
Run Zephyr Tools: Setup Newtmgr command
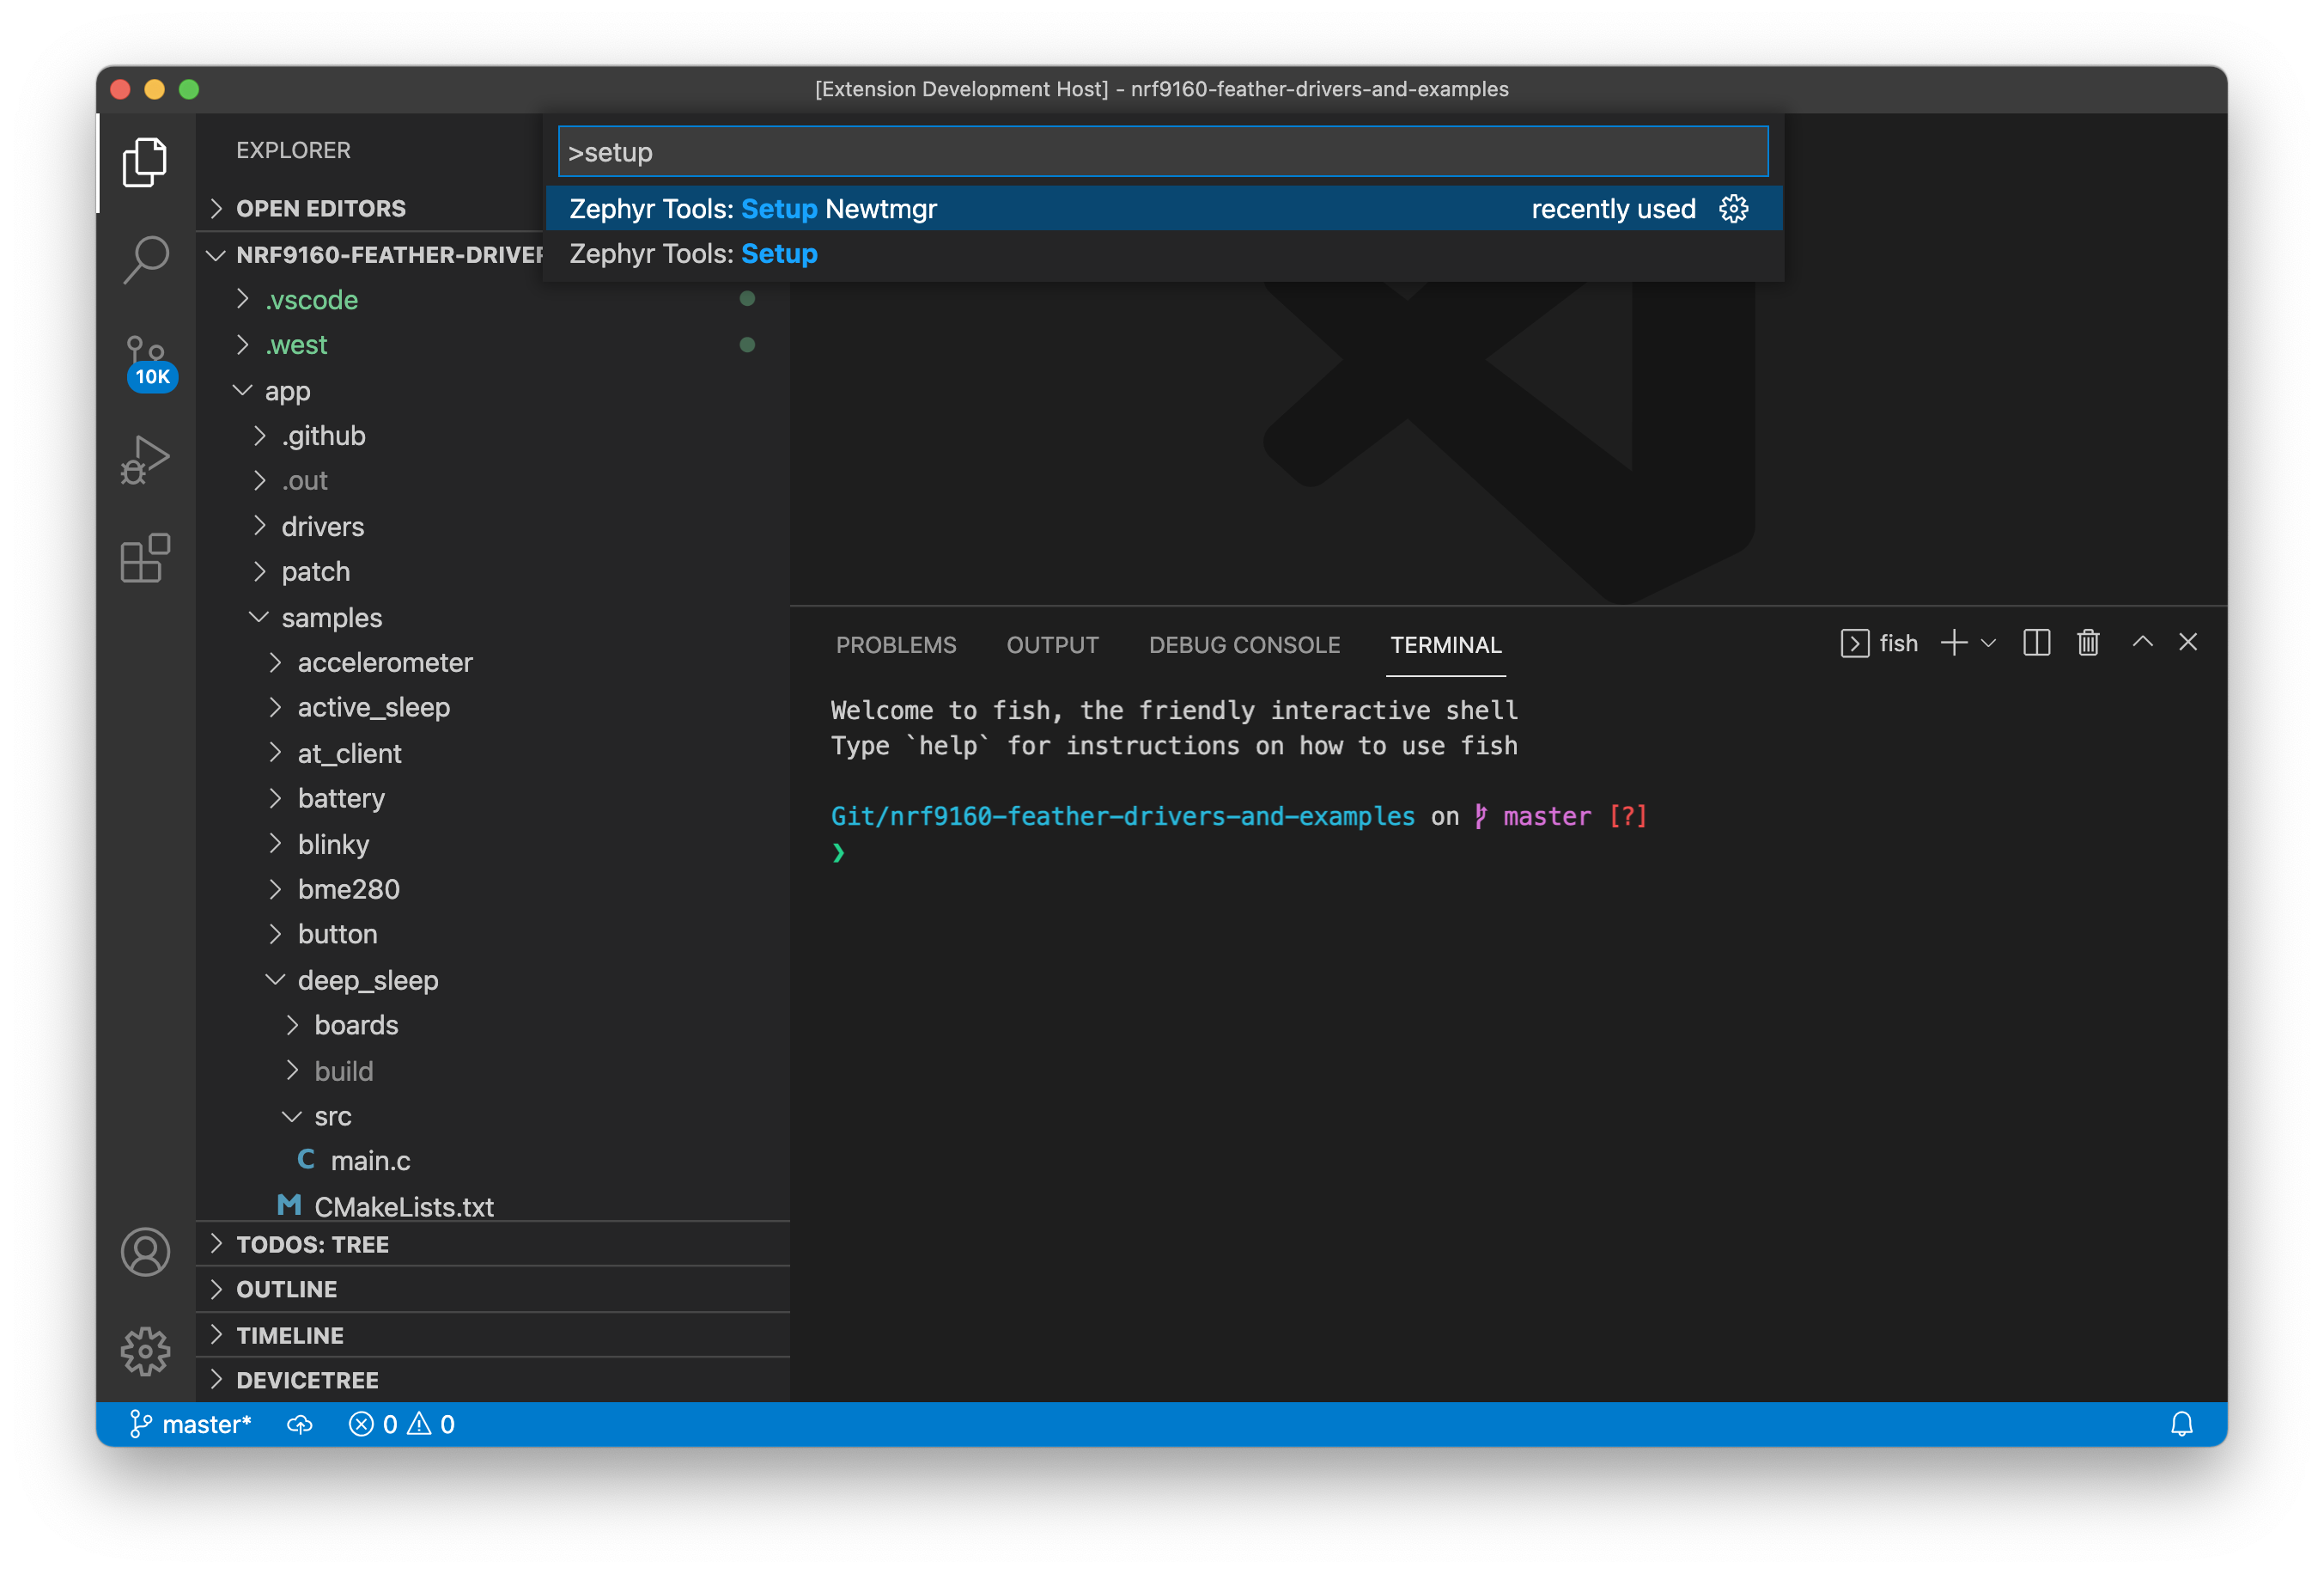click(1164, 208)
